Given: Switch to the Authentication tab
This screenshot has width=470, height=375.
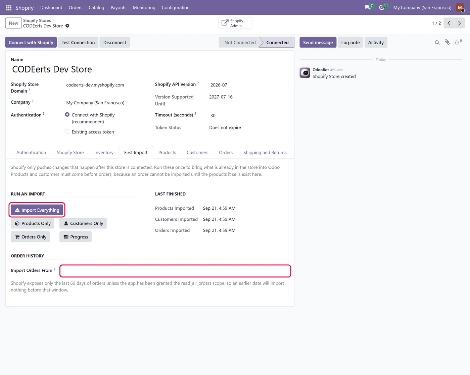Looking at the screenshot, I should point(31,153).
